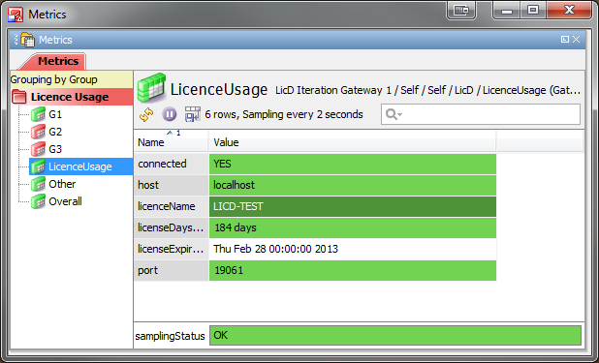599x363 pixels.
Task: Click the YES value cell
Action: [353, 164]
